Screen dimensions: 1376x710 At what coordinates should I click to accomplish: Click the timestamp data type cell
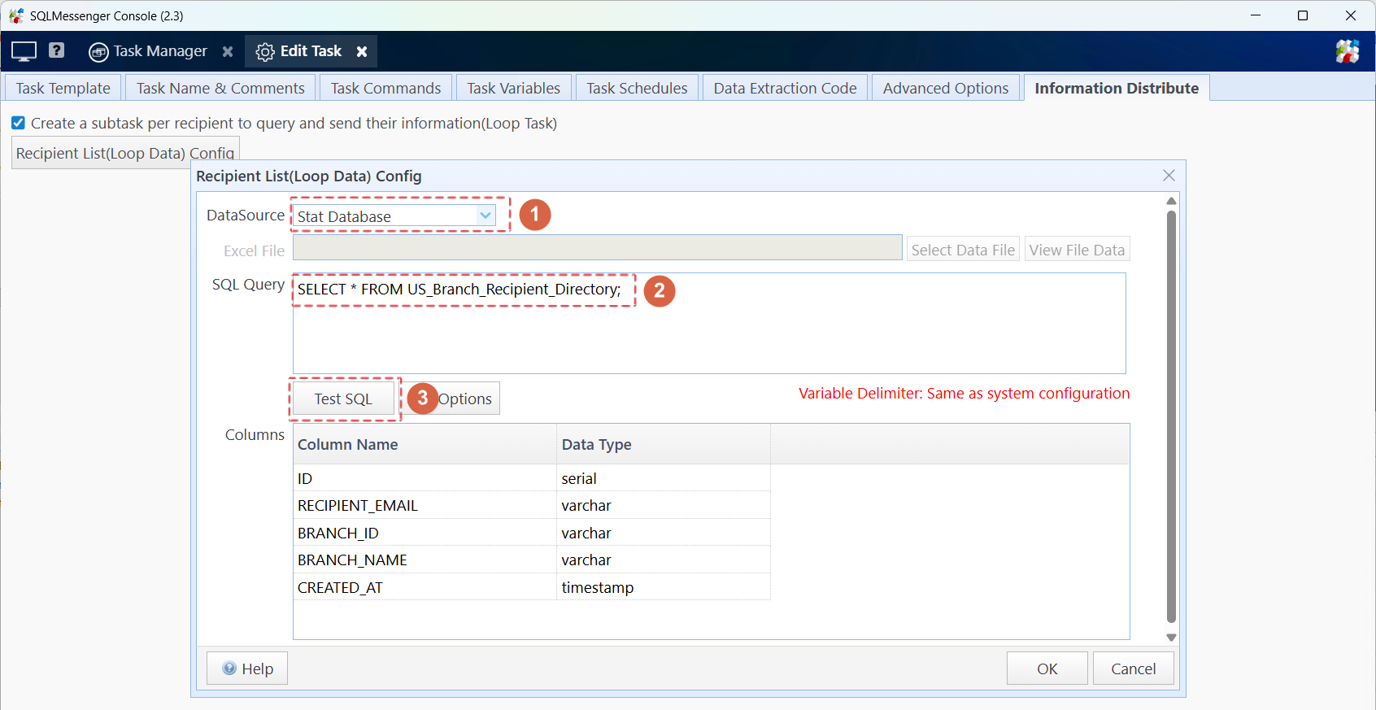point(664,587)
